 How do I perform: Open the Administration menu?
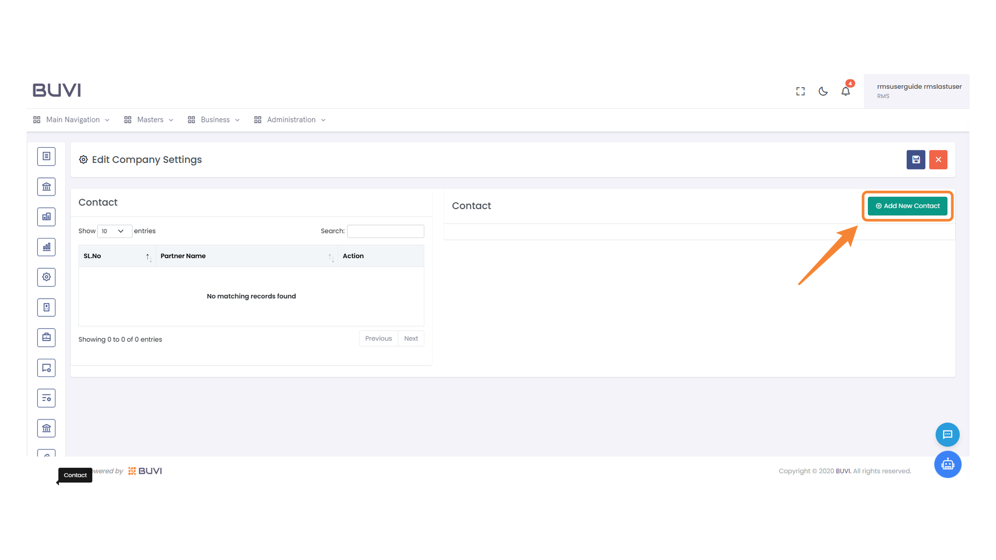[x=290, y=120]
